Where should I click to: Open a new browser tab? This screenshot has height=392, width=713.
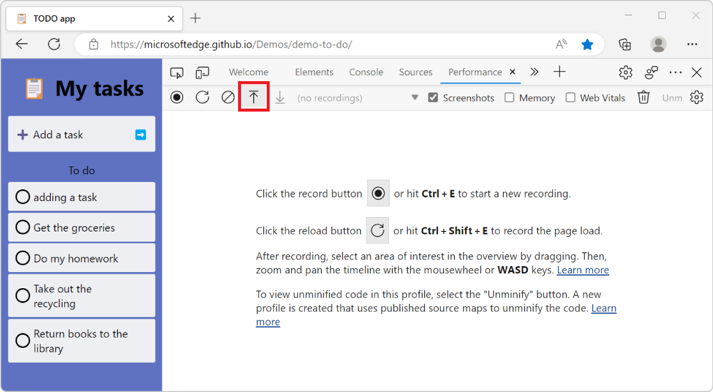[195, 18]
